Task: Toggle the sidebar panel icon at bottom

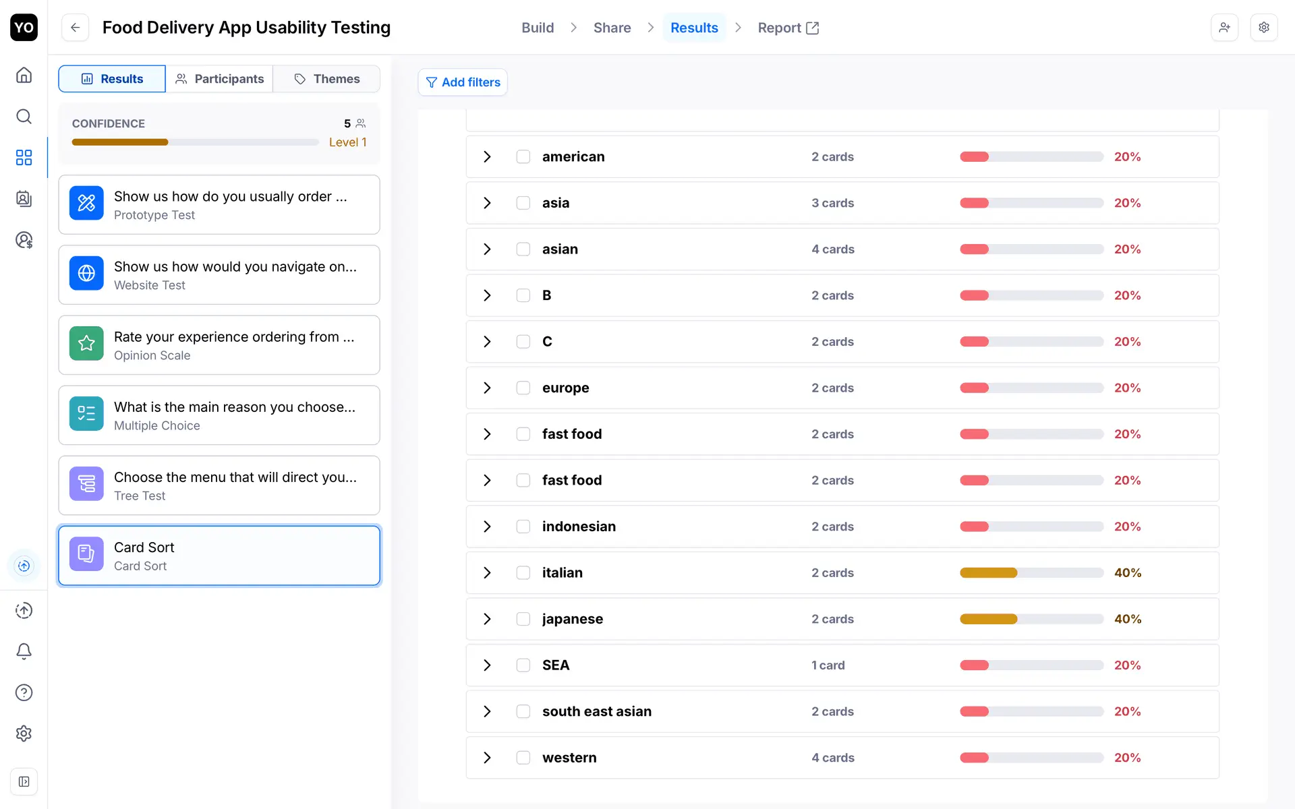Action: pyautogui.click(x=24, y=781)
